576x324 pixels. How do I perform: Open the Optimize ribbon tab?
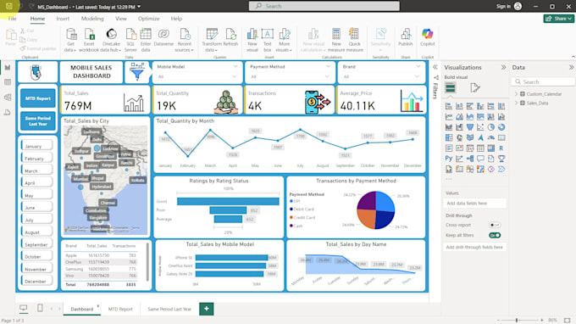(x=148, y=19)
